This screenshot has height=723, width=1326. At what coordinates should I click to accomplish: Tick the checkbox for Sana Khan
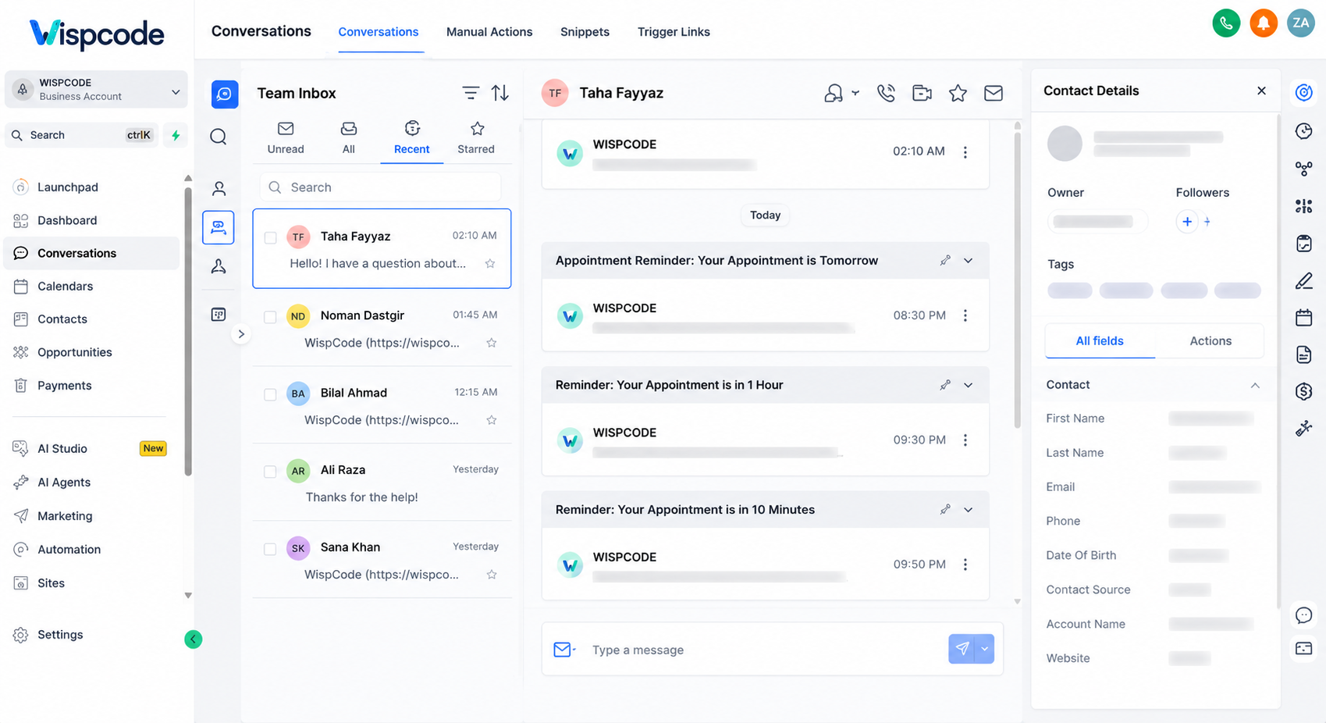tap(270, 549)
